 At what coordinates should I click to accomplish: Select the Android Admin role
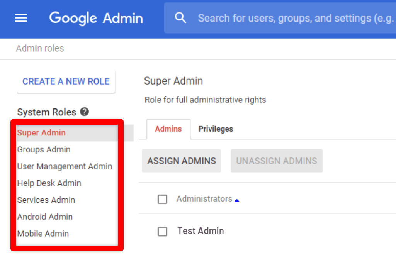click(x=45, y=217)
